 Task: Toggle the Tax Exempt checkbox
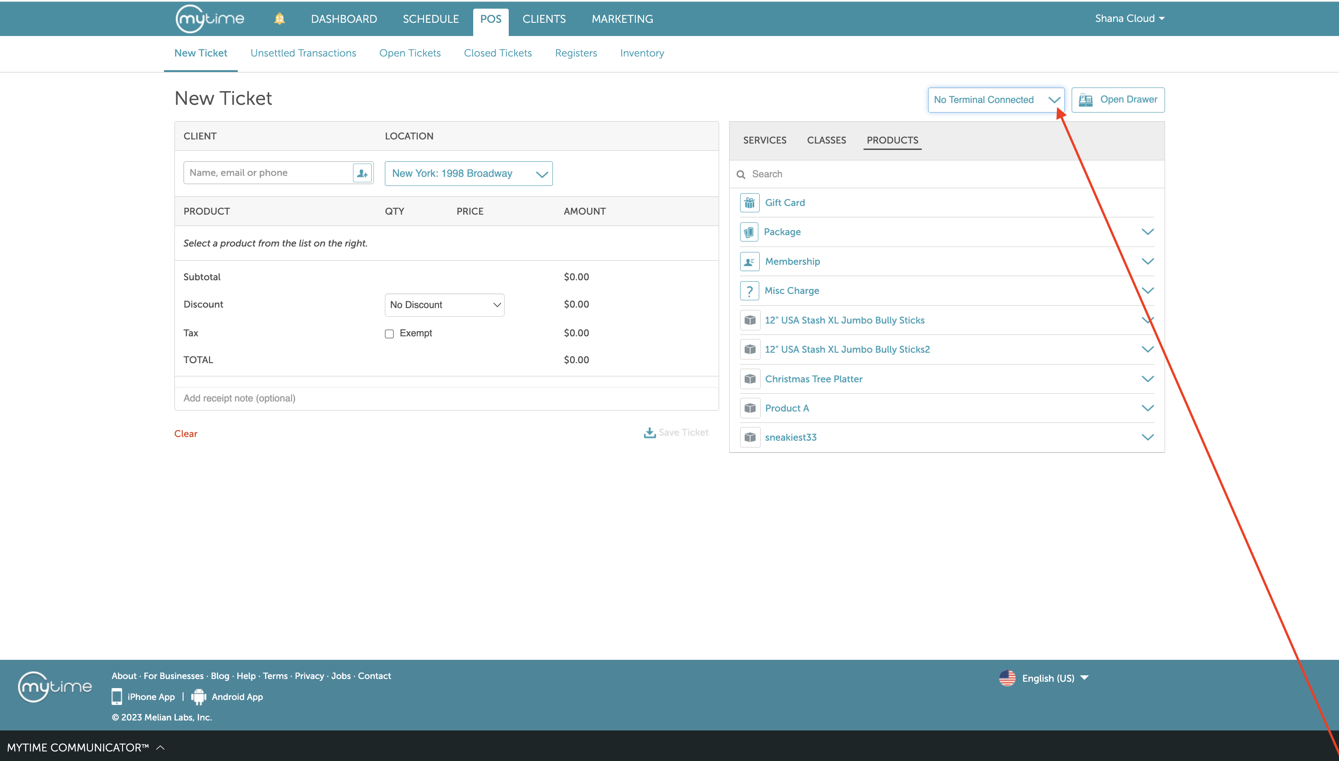coord(389,334)
